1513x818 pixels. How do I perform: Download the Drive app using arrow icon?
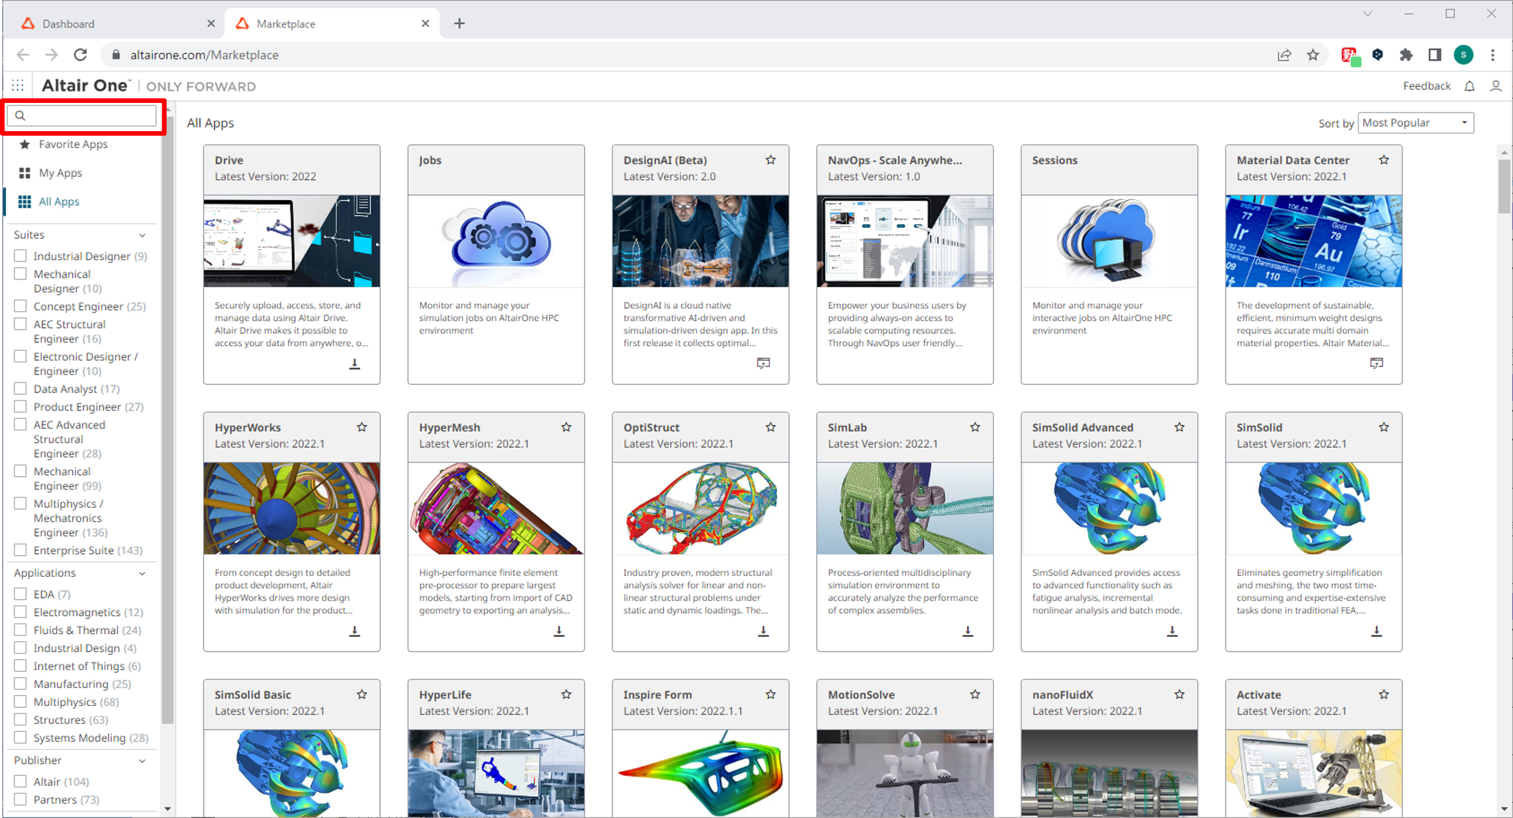click(x=354, y=363)
